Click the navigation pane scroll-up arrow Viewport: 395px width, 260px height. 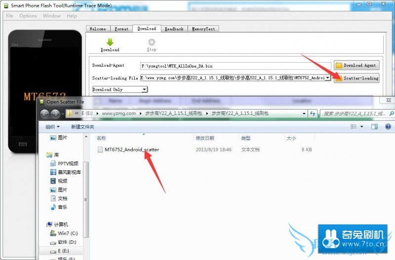coord(86,137)
